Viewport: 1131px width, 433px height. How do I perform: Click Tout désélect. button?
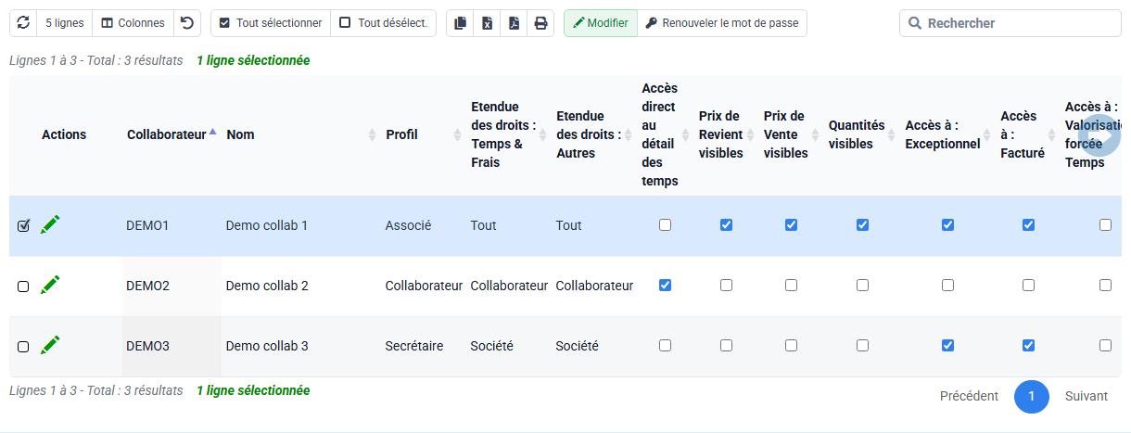384,23
